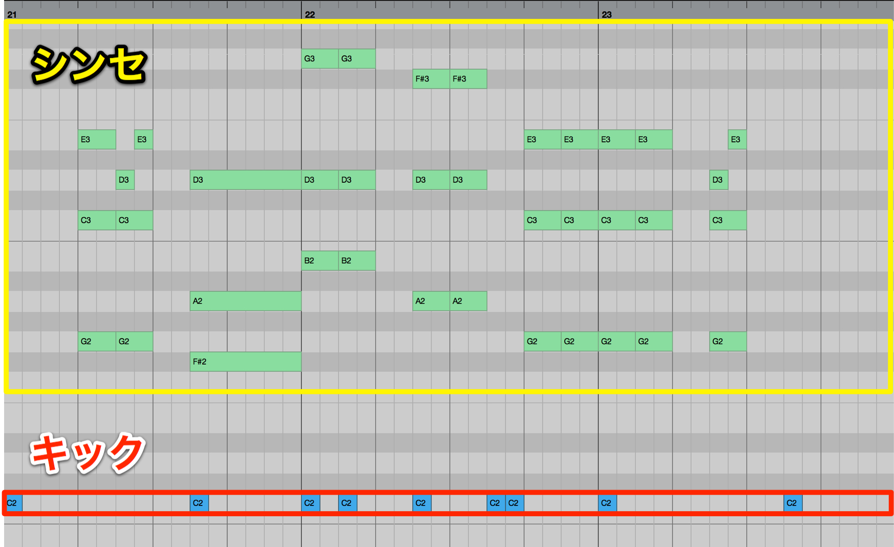
Task: Select the second kick C2 note in bar 21
Action: [x=199, y=503]
